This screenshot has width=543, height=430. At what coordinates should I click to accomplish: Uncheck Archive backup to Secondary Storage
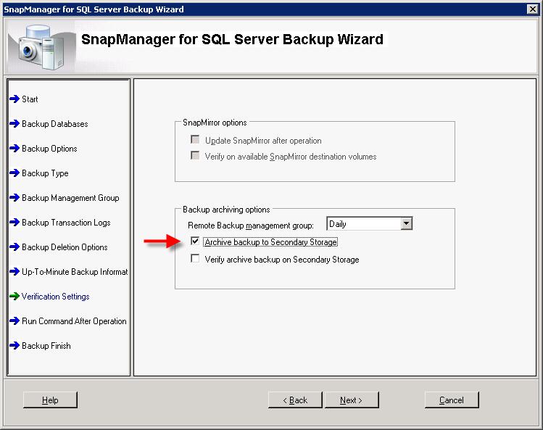point(195,241)
